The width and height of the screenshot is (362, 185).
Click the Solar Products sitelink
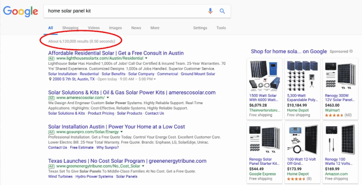click(x=129, y=113)
